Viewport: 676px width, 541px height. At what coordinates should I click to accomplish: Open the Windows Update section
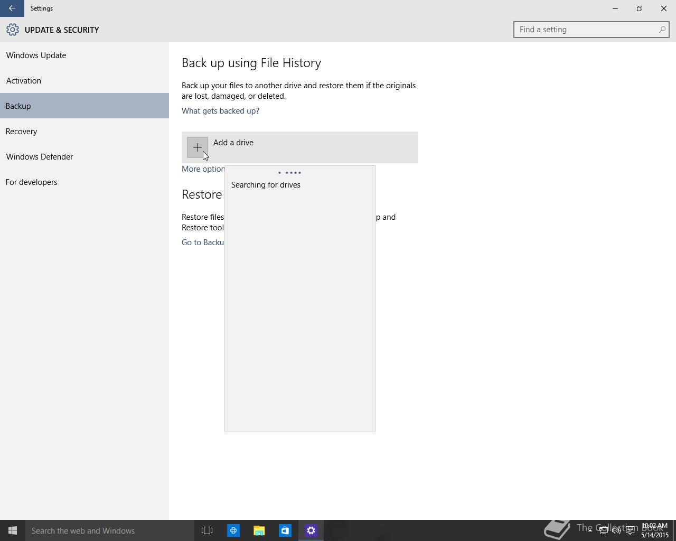point(84,55)
